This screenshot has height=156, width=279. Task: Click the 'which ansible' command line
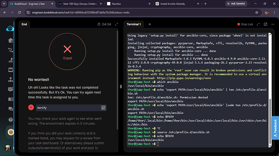(168, 82)
